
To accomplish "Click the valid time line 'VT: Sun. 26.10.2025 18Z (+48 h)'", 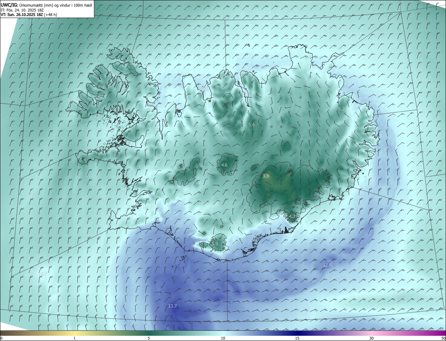I will click(29, 15).
